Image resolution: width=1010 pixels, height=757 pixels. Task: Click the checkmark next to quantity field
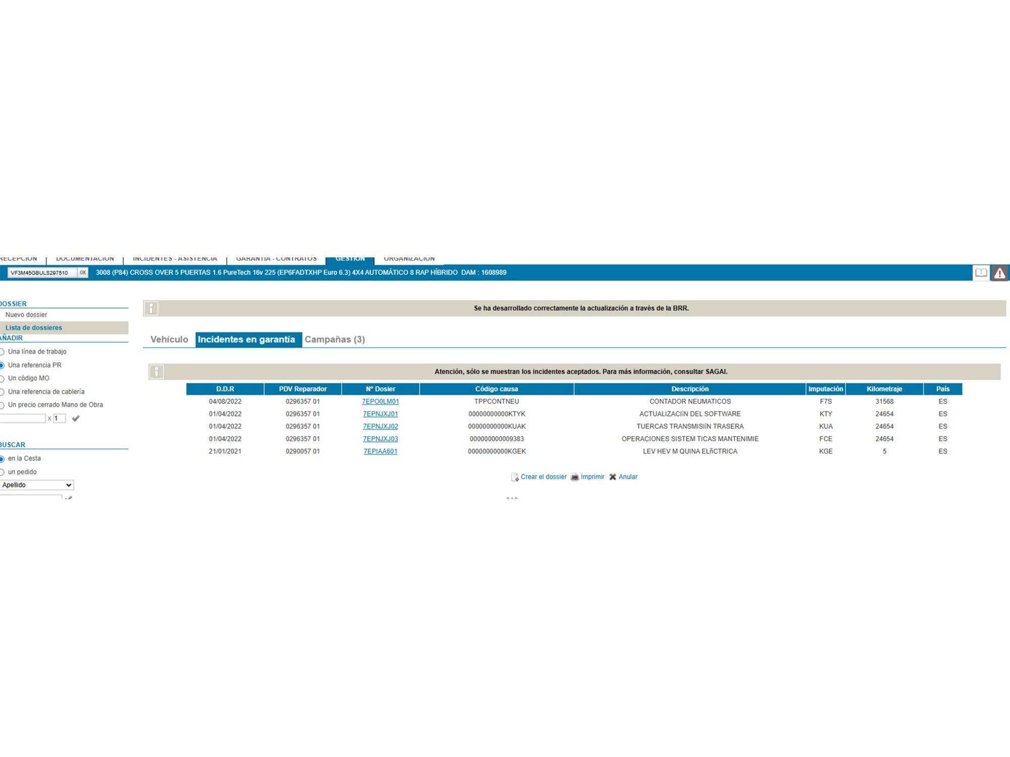(76, 418)
